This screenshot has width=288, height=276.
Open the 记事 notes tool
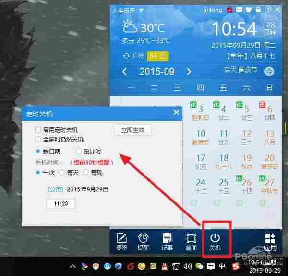click(x=167, y=241)
